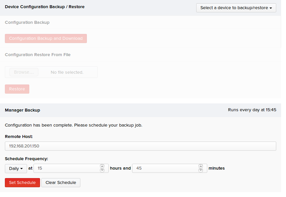Click the Device Configuration Backup / Restore heading
This screenshot has width=286, height=197.
point(45,7)
